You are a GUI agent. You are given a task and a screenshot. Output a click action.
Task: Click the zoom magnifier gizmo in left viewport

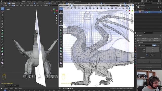pos(56,15)
